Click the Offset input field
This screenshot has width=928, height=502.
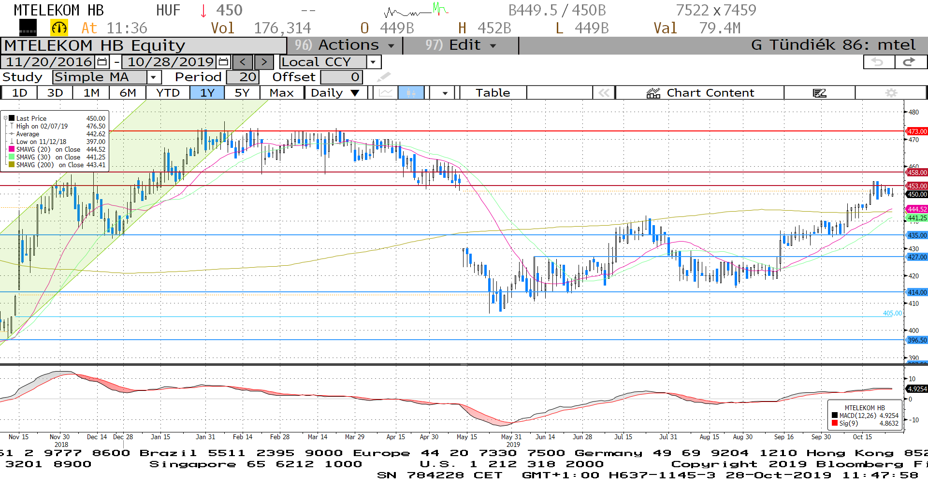coord(341,77)
